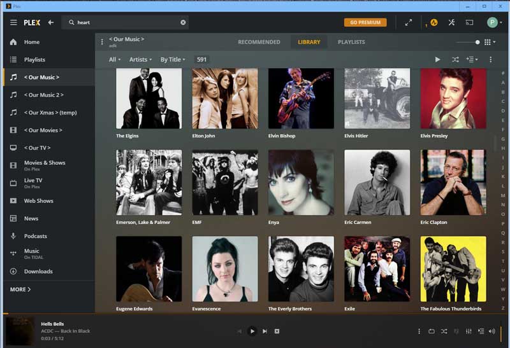Image resolution: width=510 pixels, height=348 pixels.
Task: Open Movies & Shows on Plex
Action: pyautogui.click(x=49, y=165)
